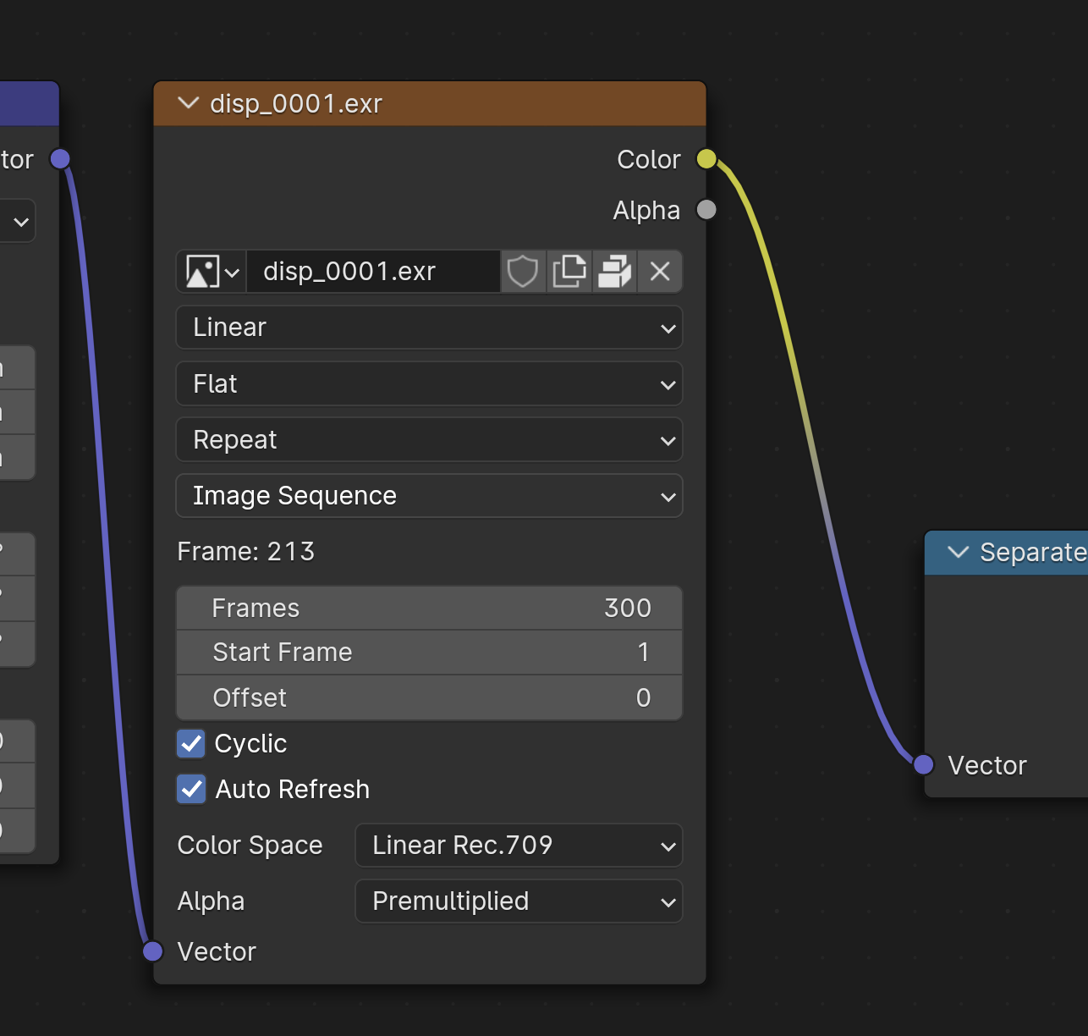Open the dropdown on the left node
The image size is (1088, 1036).
click(x=17, y=222)
